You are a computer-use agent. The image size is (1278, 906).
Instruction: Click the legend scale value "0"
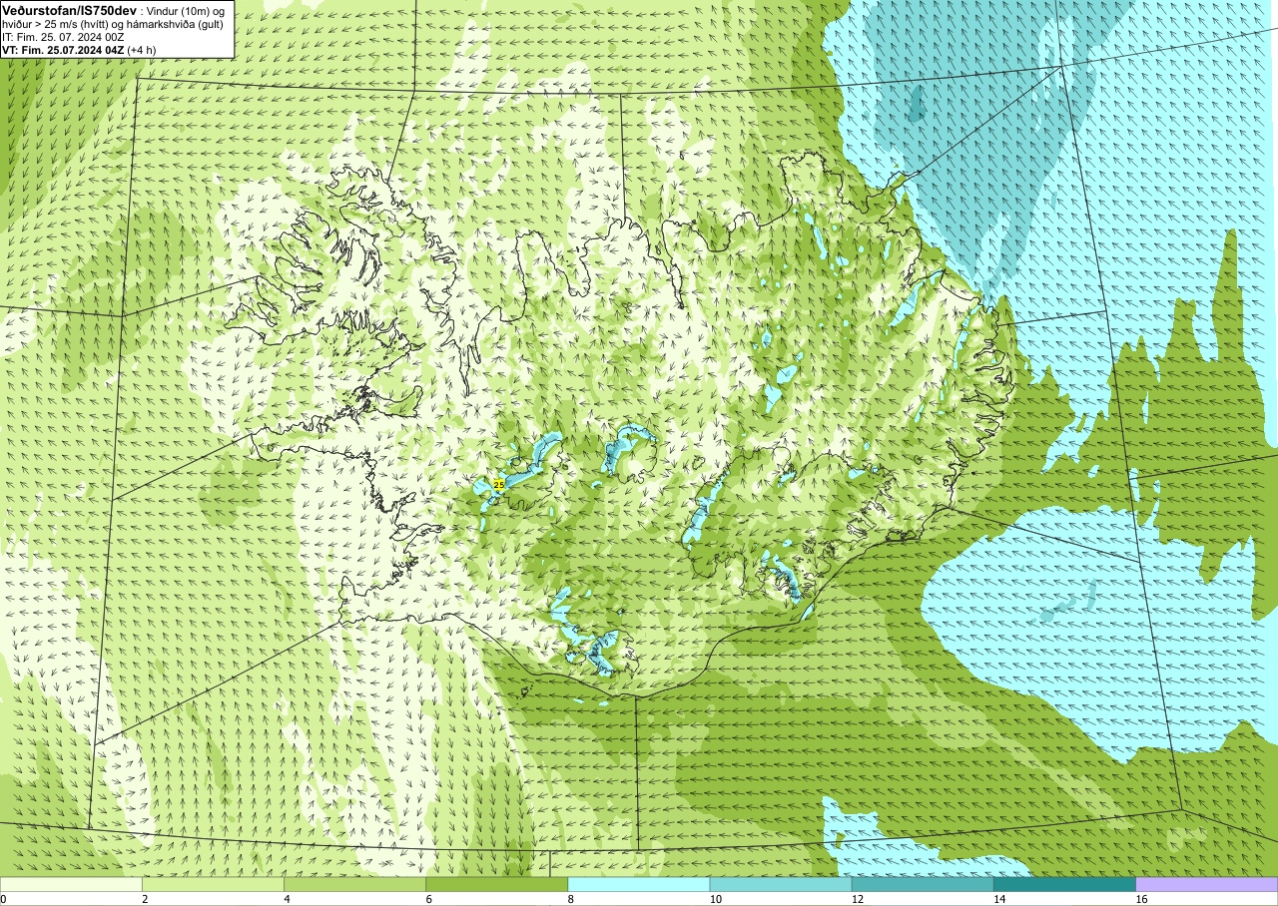click(x=3, y=899)
